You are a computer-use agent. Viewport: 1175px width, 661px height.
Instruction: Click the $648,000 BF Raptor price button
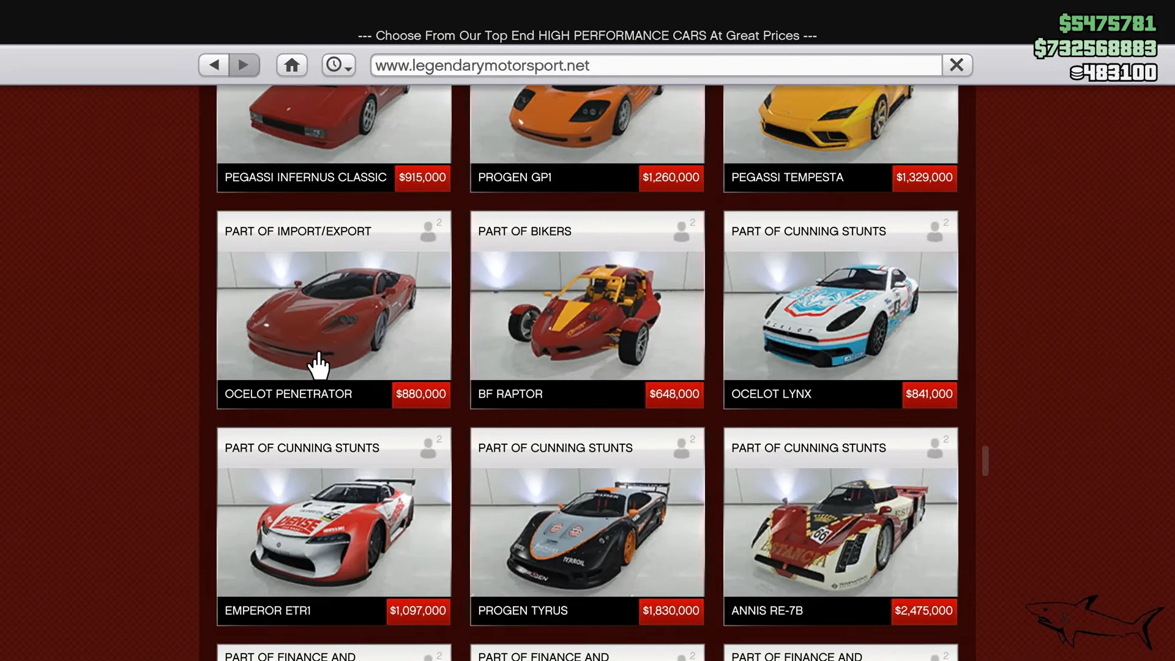[674, 394]
